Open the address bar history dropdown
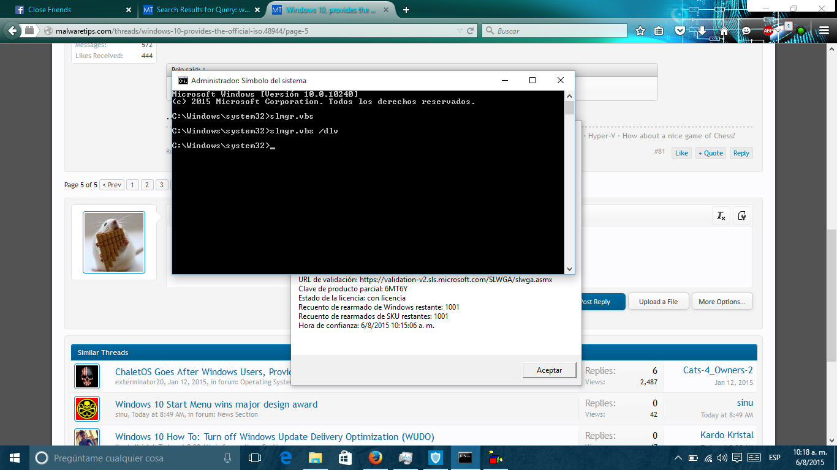The width and height of the screenshot is (837, 470). 460,31
